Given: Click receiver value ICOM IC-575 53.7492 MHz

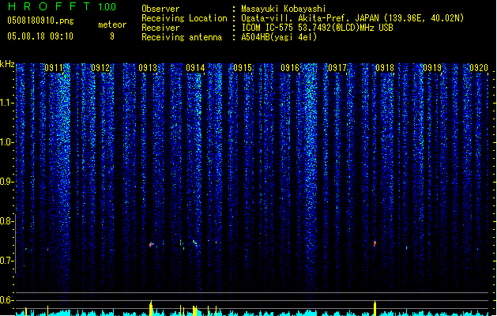Looking at the screenshot, I should 318,28.
